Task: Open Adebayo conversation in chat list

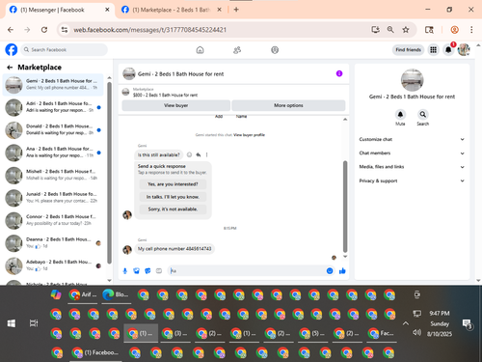Action: (53, 265)
